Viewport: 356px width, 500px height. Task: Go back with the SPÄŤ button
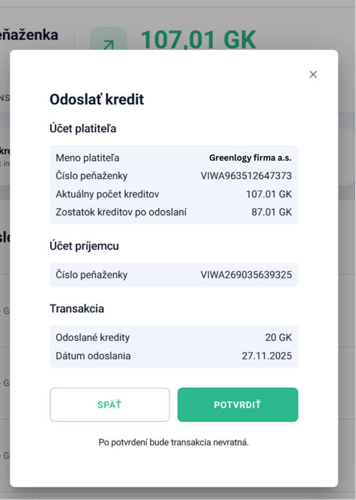[x=109, y=405]
